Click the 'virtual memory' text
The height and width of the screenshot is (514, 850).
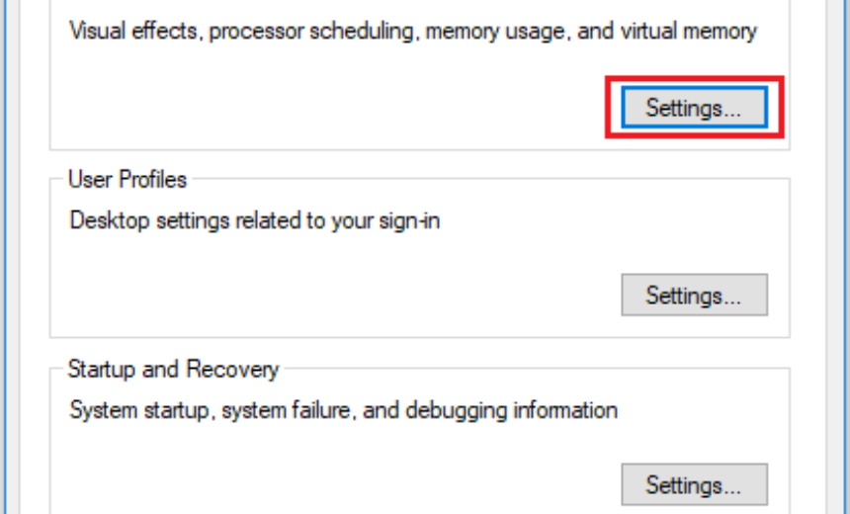click(x=688, y=32)
